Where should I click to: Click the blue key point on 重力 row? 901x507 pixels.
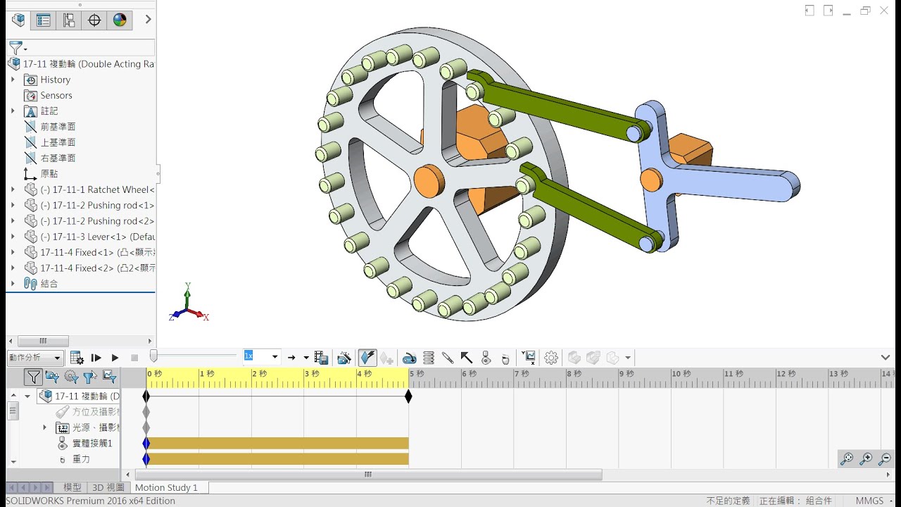(x=146, y=459)
